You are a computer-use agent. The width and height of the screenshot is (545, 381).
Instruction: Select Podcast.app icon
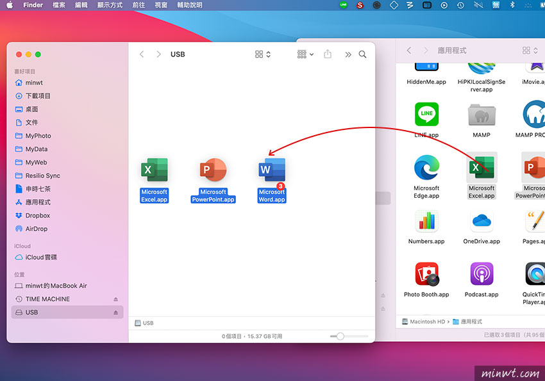pos(482,274)
